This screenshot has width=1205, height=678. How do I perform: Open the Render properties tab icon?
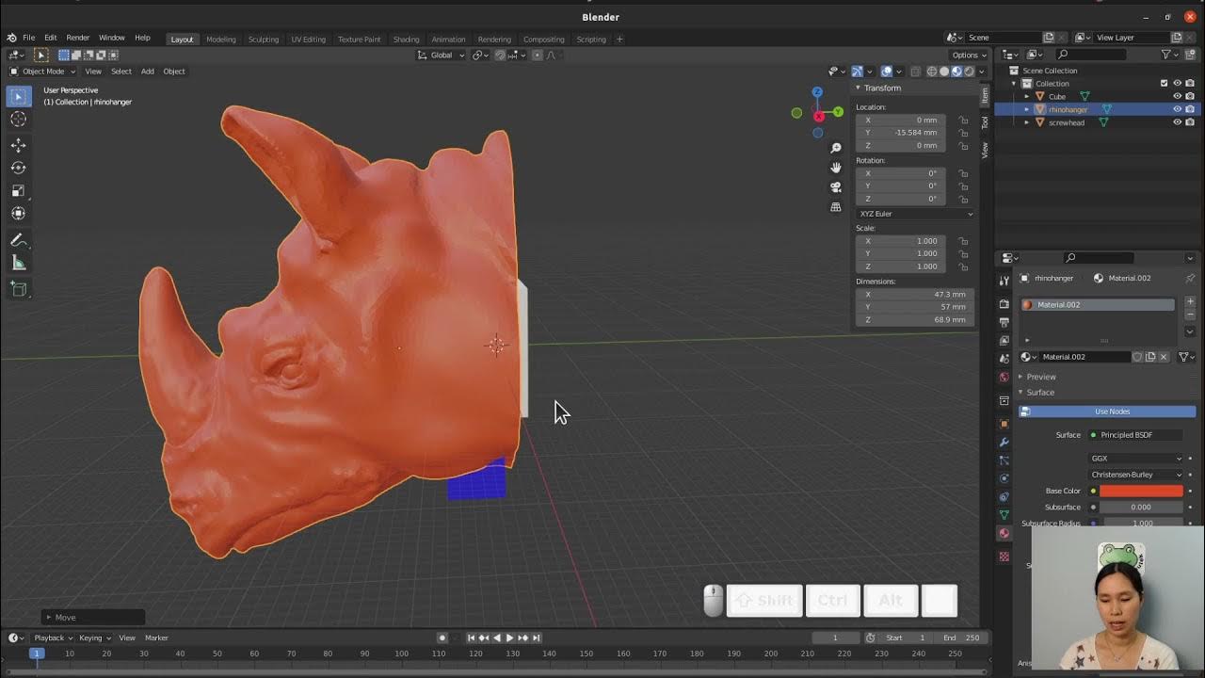pyautogui.click(x=1004, y=304)
